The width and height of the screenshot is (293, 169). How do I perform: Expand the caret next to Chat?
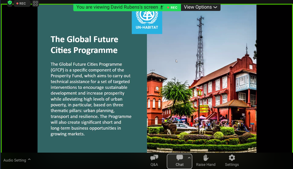189,158
